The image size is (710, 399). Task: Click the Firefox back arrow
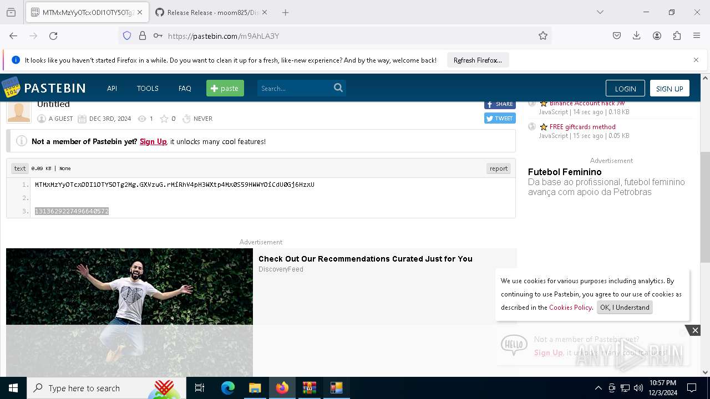(13, 35)
